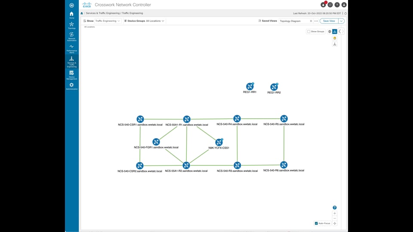The height and width of the screenshot is (232, 413).
Task: Open the Services & Traffic Engineering breadcrumb
Action: [103, 13]
